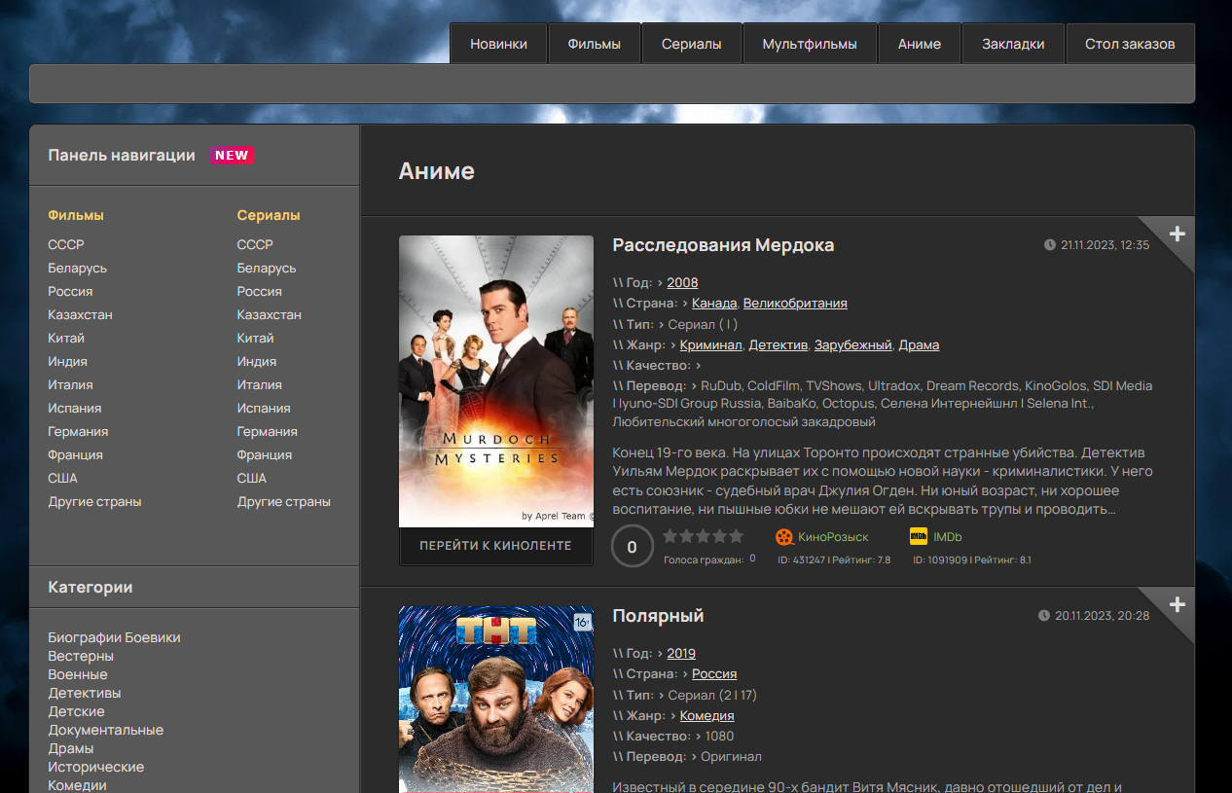Click the Murdoch Mysteries poster thumbnail
This screenshot has width=1232, height=793.
pyautogui.click(x=496, y=381)
